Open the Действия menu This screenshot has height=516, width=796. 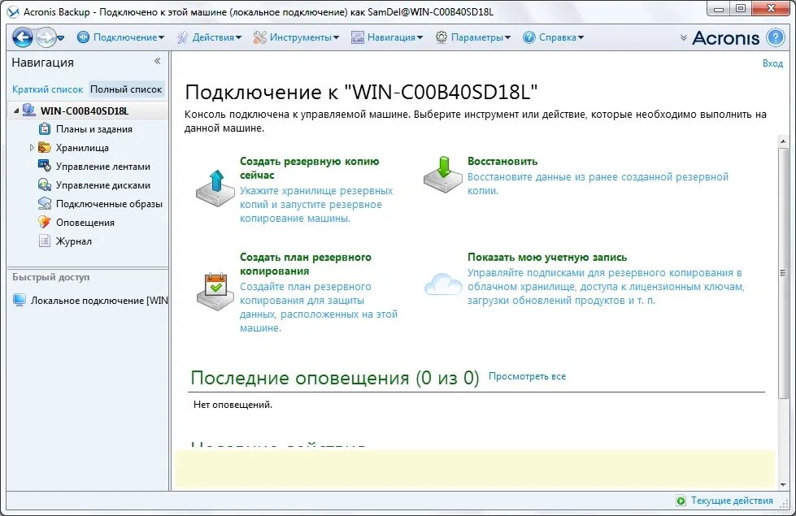coord(216,37)
